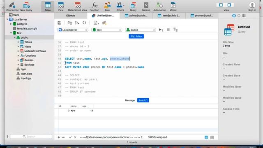Viewport: 263px width, 148px height.
Task: Open the test database dropdown
Action: 107,30
